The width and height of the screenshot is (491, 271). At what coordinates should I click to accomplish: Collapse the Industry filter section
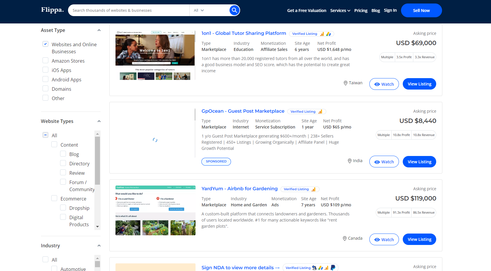tap(99, 246)
